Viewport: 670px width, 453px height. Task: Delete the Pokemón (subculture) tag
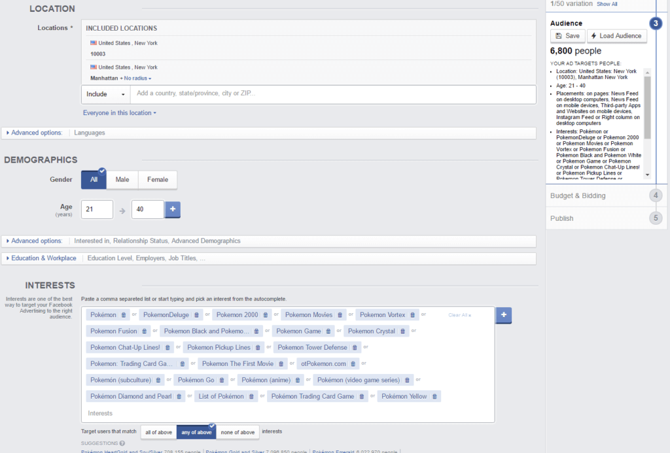(x=158, y=380)
